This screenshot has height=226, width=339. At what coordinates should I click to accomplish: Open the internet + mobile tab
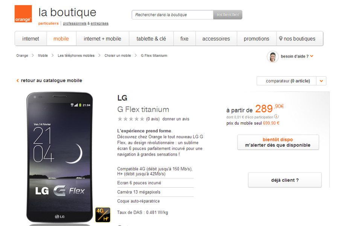(102, 39)
